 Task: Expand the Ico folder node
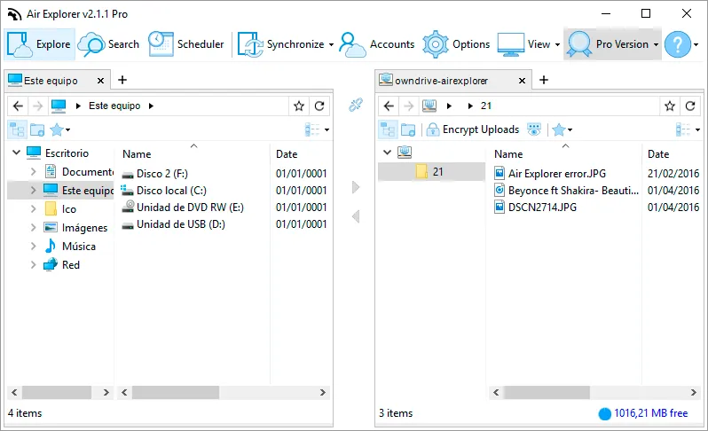(33, 209)
